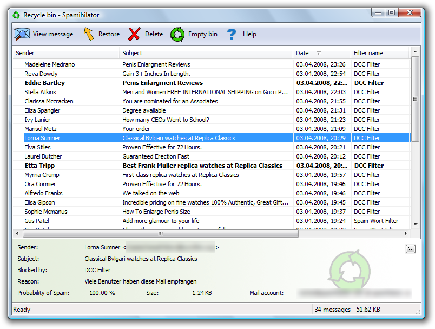The image size is (435, 329).
Task: Click the blue question mark Help icon
Action: [232, 35]
